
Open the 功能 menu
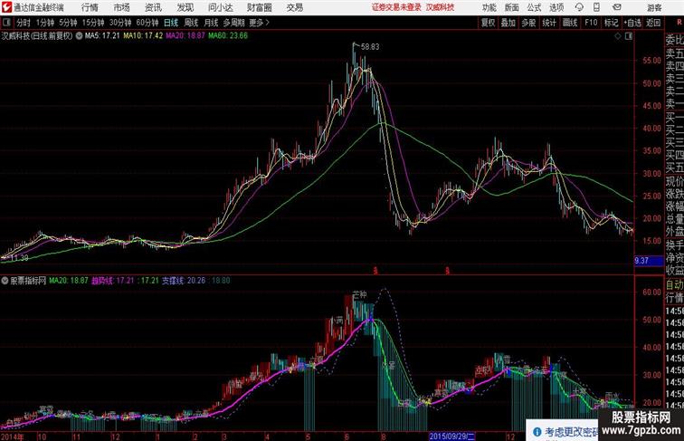(x=489, y=7)
